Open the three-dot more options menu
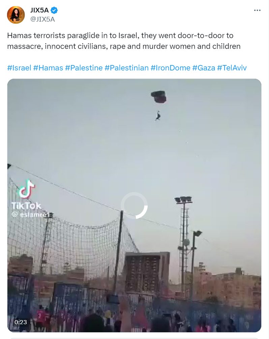The image size is (269, 339). pos(257,10)
